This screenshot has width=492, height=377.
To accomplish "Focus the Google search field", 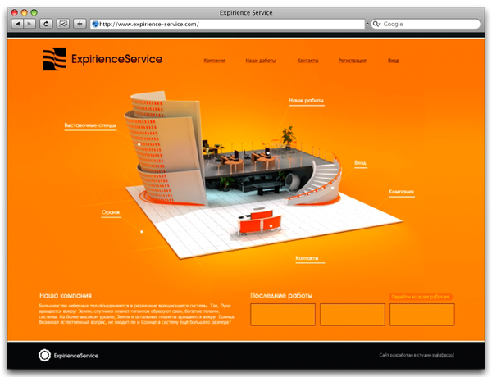I will [x=426, y=24].
